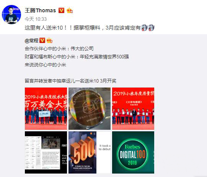The image size is (207, 177).
Task: Open the Forbes Digital 100 2019 image
Action: (x=133, y=152)
